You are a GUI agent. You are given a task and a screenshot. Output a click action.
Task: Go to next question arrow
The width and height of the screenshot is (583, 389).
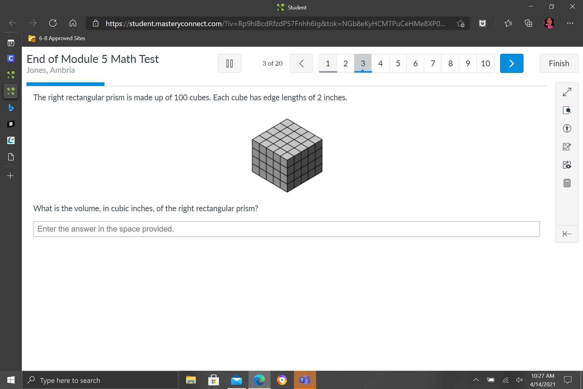pos(512,64)
